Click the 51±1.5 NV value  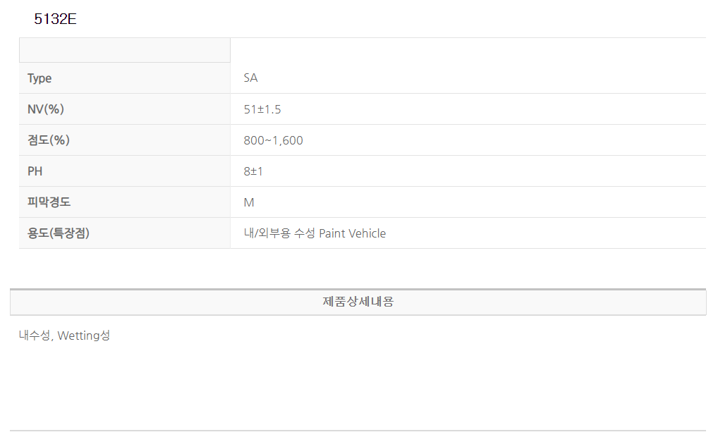262,109
